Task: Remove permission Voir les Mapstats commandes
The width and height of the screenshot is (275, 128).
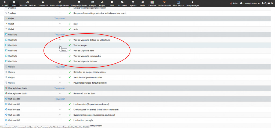Action: (x=60, y=56)
